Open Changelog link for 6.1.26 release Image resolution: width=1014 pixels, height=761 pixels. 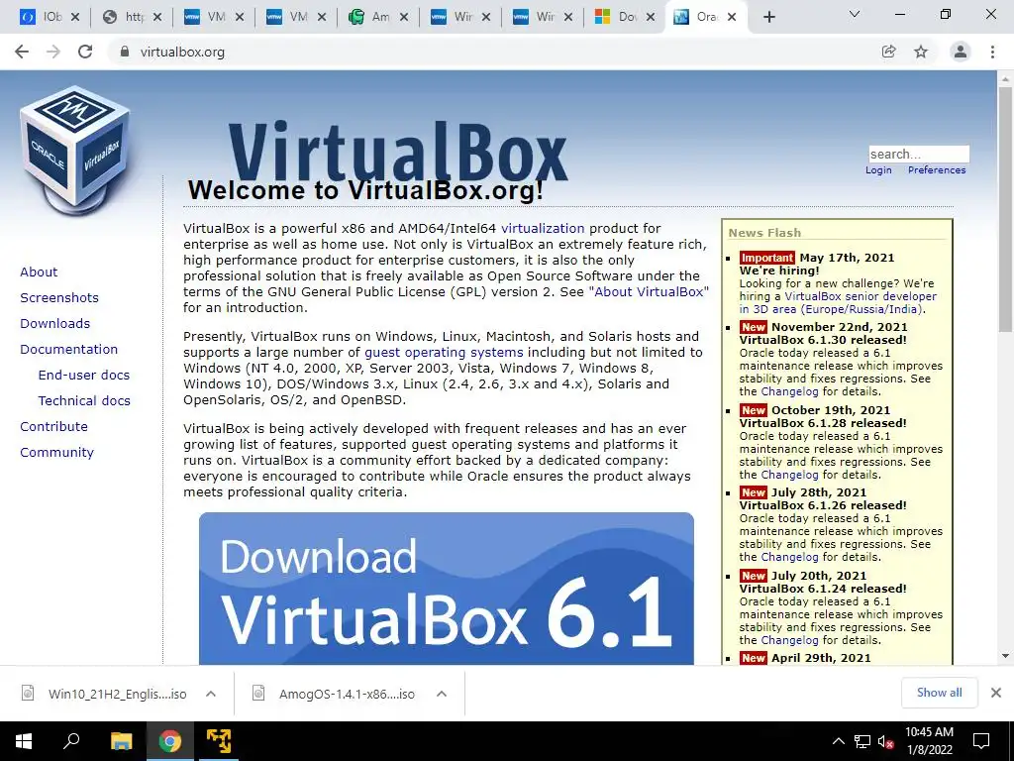coord(789,557)
